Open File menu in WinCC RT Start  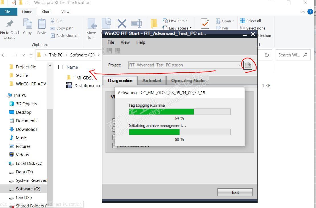(x=111, y=42)
